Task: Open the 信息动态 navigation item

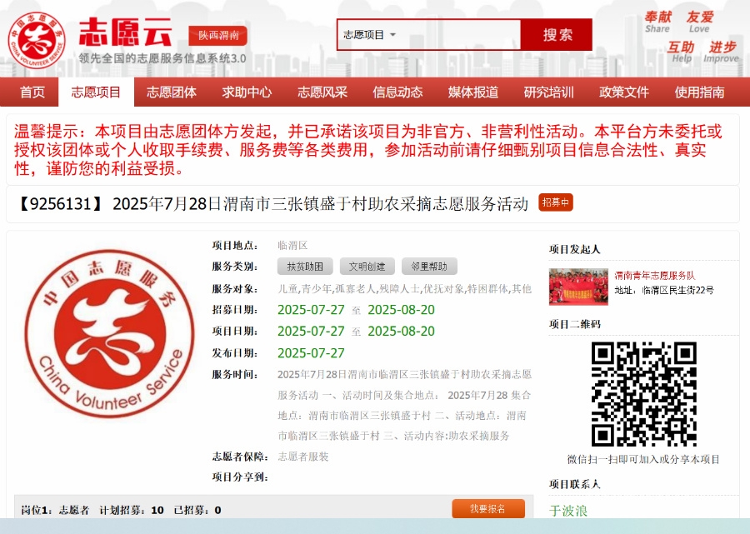Action: tap(397, 92)
